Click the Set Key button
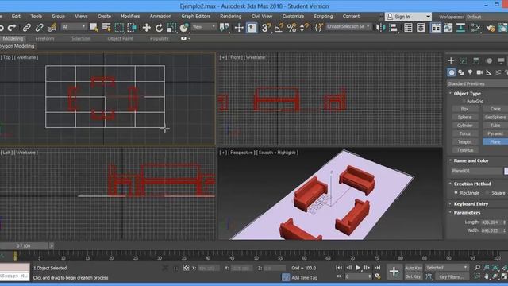This screenshot has height=286, width=508. [x=414, y=276]
